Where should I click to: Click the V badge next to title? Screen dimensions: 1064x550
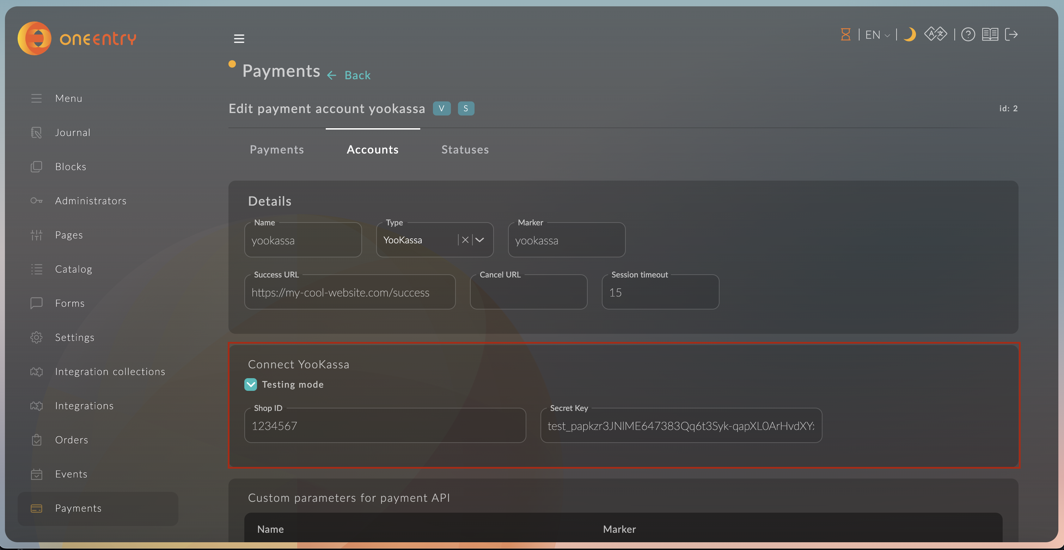click(x=441, y=108)
